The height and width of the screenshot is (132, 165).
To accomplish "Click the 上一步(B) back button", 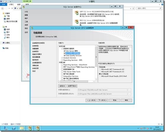I will 91,100.
